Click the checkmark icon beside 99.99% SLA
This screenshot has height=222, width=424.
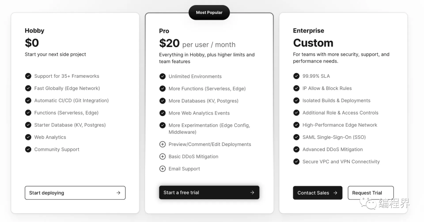[x=296, y=76]
